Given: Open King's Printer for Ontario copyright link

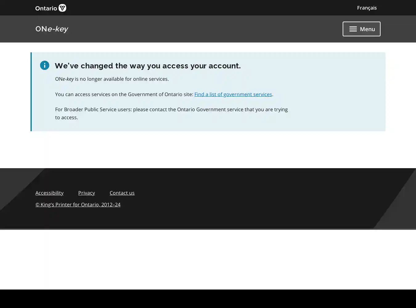Looking at the screenshot, I should click(78, 205).
